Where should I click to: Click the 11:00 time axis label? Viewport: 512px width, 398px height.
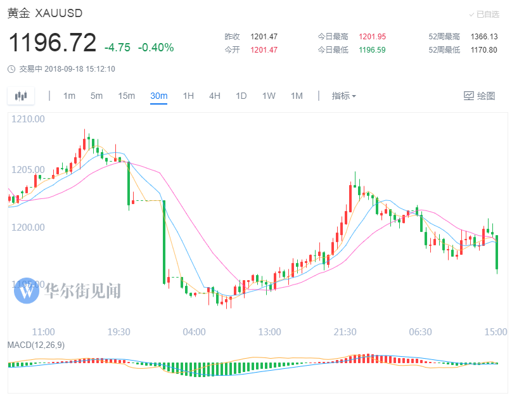coord(44,331)
